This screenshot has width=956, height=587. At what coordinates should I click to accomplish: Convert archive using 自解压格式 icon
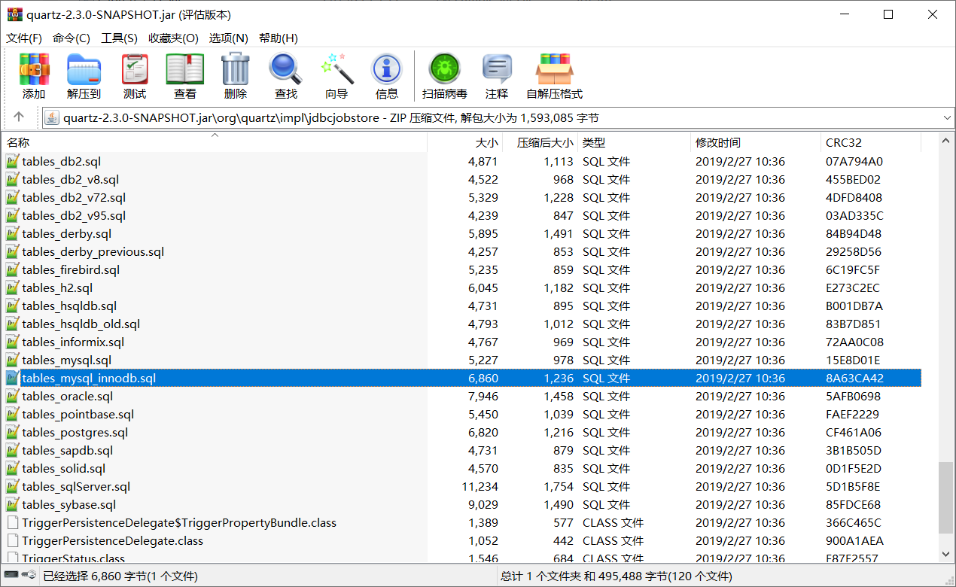click(x=555, y=75)
